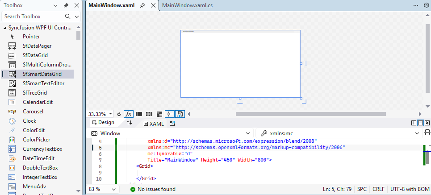Click the designer vertical scroll down arrow
431x195 pixels.
pos(427,106)
